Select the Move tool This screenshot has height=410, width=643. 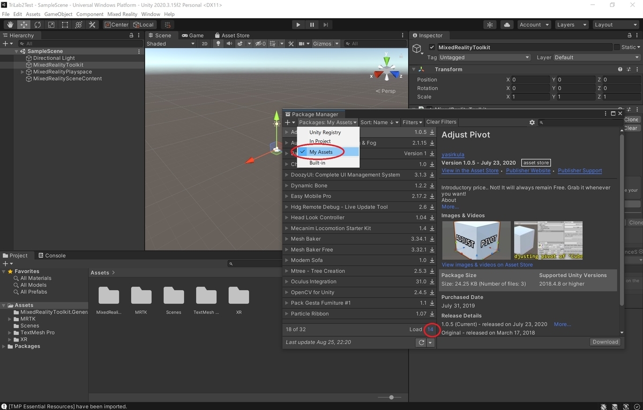(x=24, y=25)
